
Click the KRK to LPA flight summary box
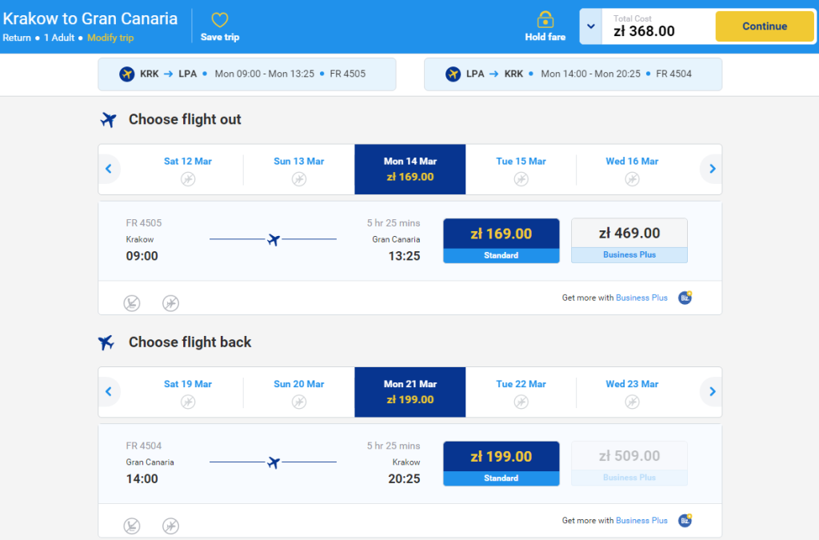click(247, 74)
